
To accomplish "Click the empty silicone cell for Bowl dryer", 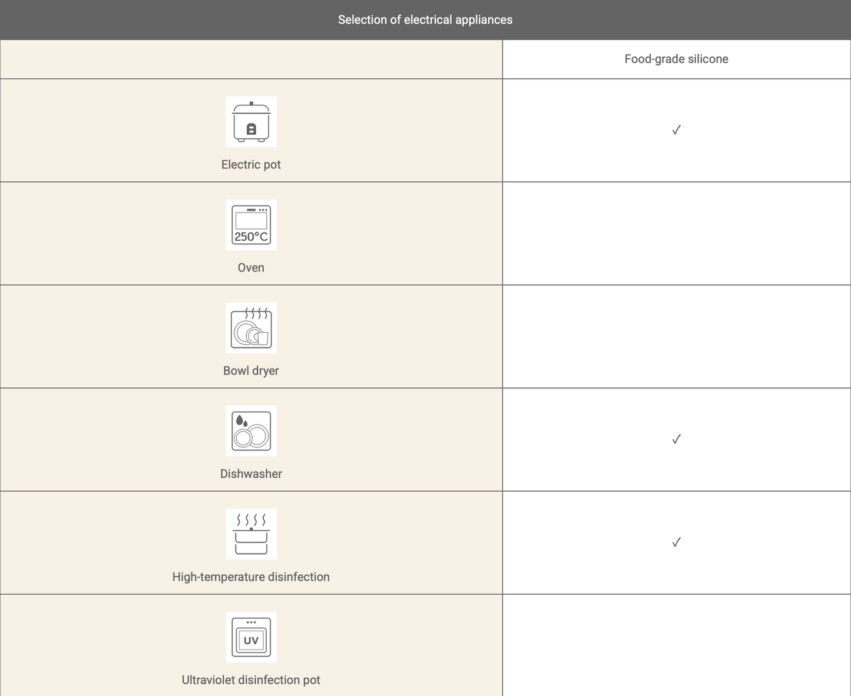I will coord(676,336).
